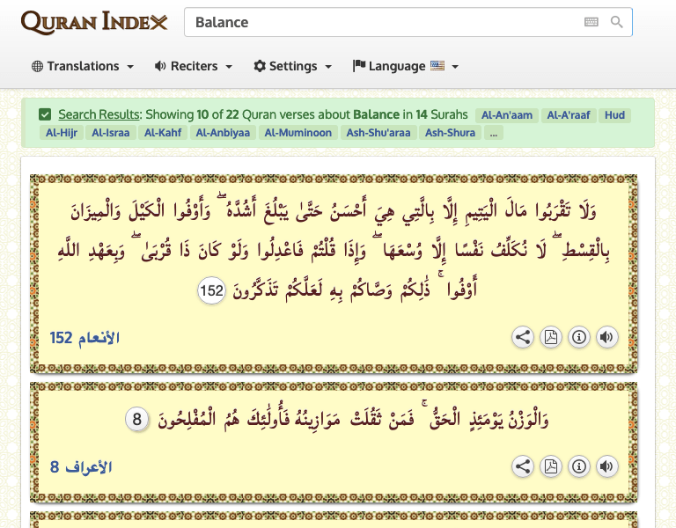Filter results by Al-Muminoon surah
676x528 pixels.
tap(298, 133)
